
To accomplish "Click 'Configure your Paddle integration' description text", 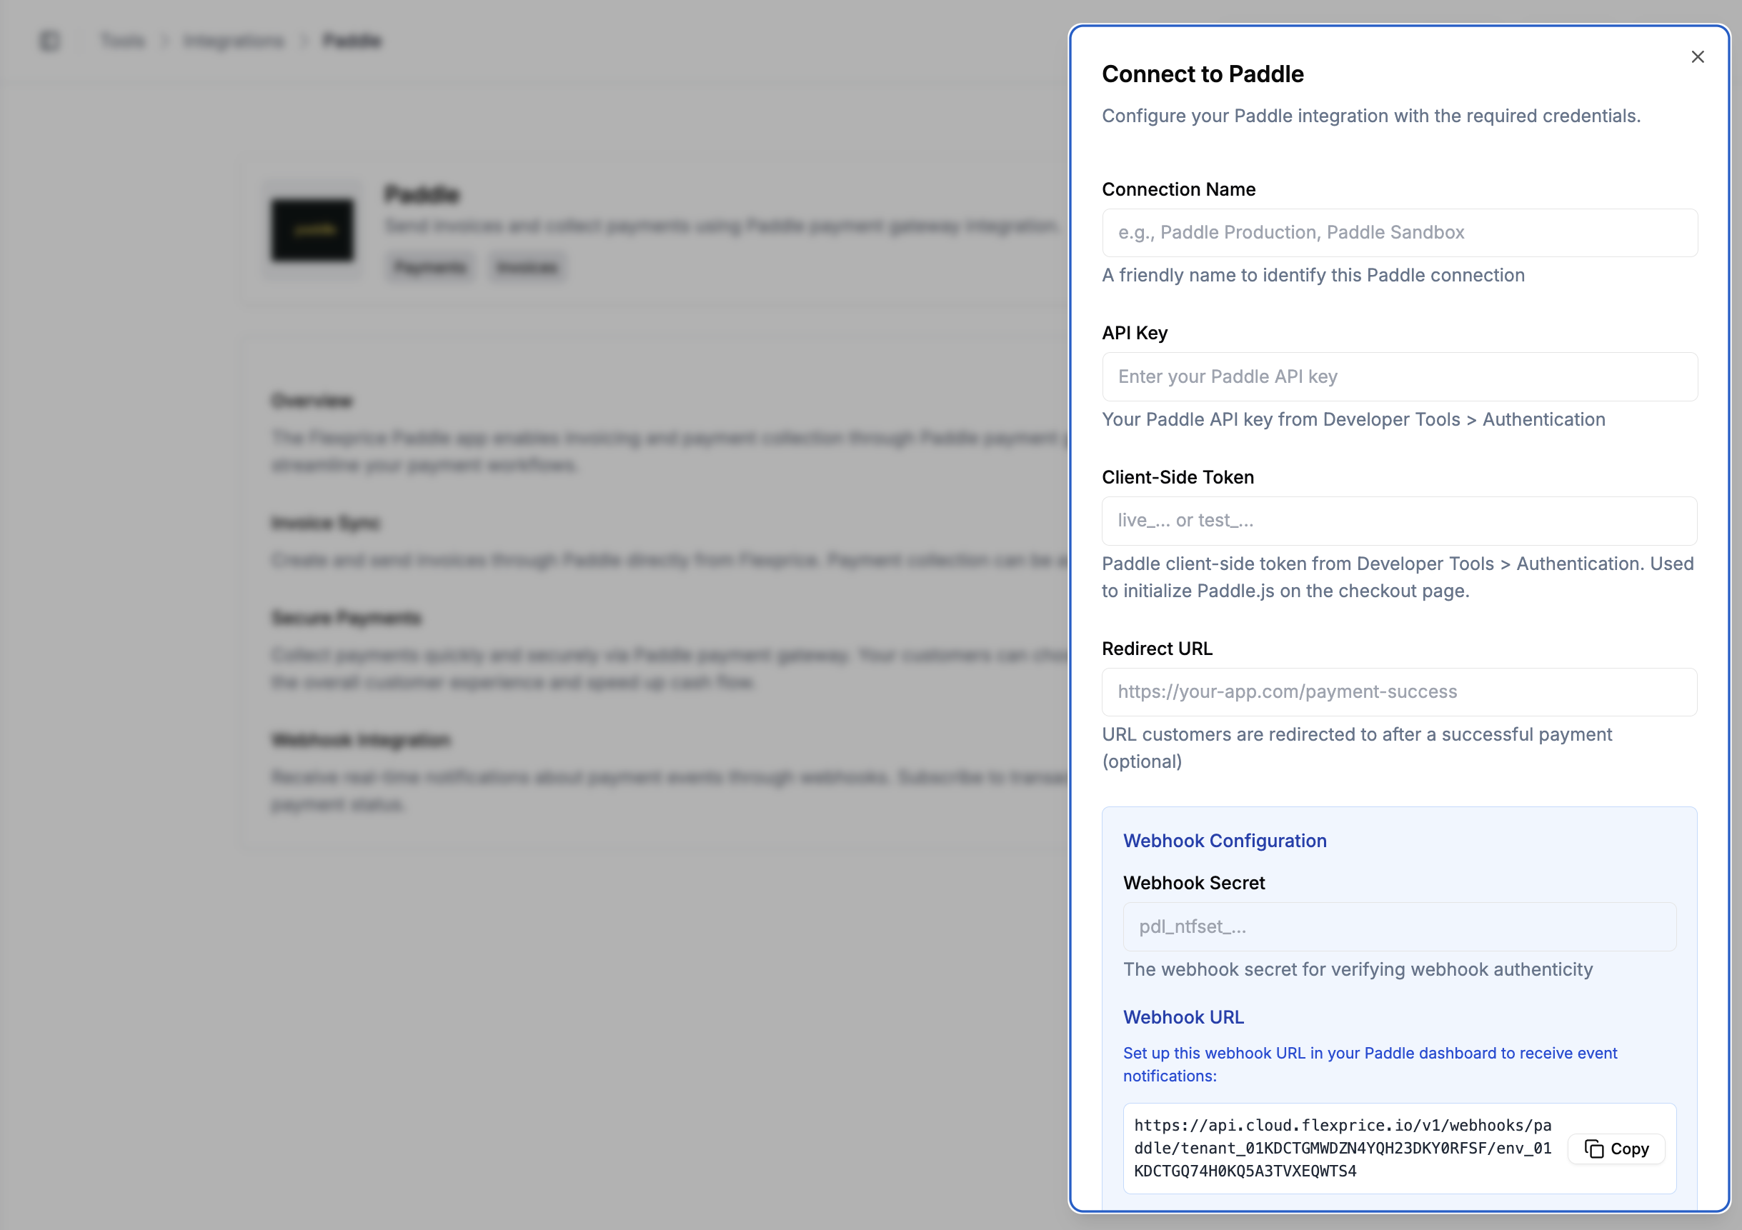I will point(1371,116).
